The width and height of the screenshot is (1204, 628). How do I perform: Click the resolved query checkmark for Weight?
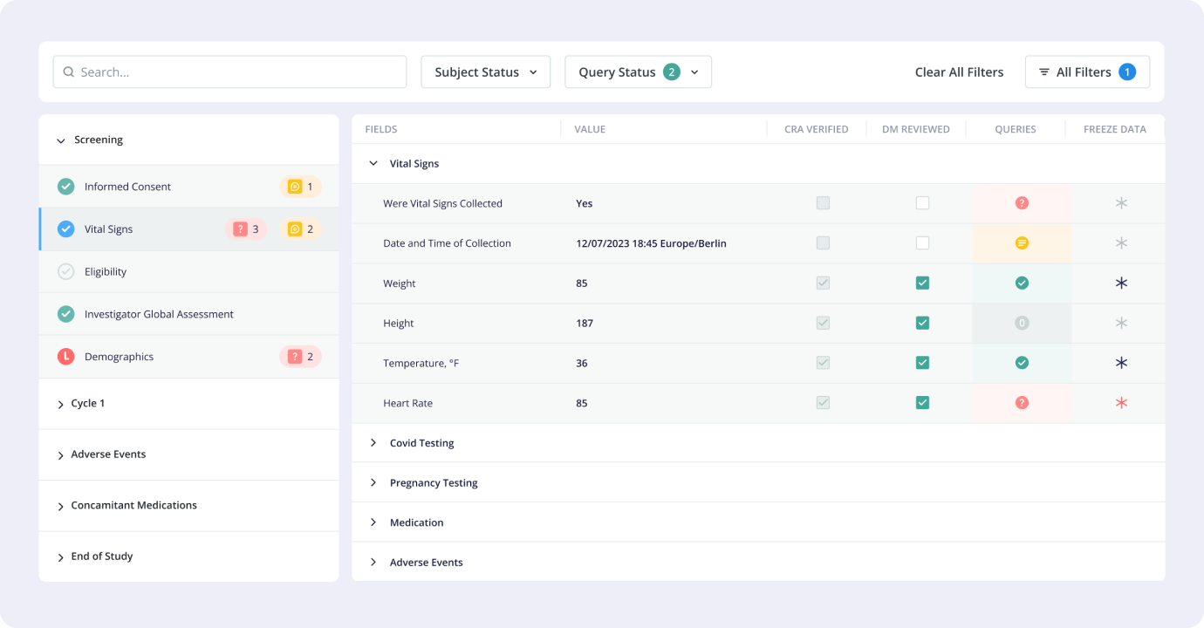(x=1022, y=283)
